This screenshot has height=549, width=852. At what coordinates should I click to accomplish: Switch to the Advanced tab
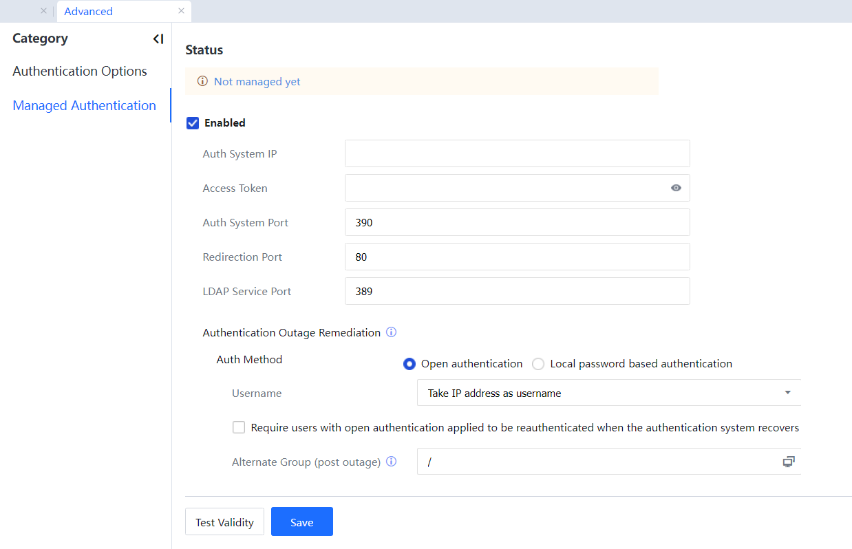(89, 11)
